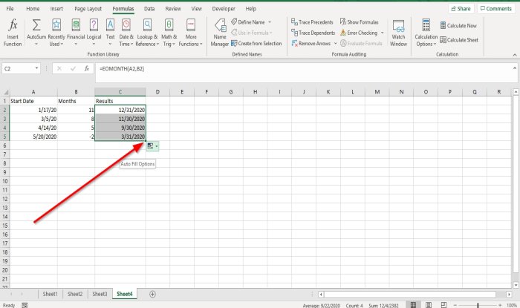Expand the Define Name dropdown arrow
Screen dimensions: 520x308
click(x=270, y=22)
